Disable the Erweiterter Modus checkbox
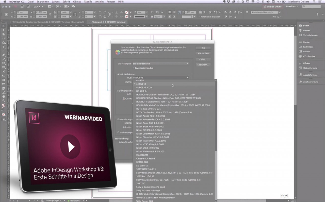This screenshot has width=325, height=202. point(134,68)
